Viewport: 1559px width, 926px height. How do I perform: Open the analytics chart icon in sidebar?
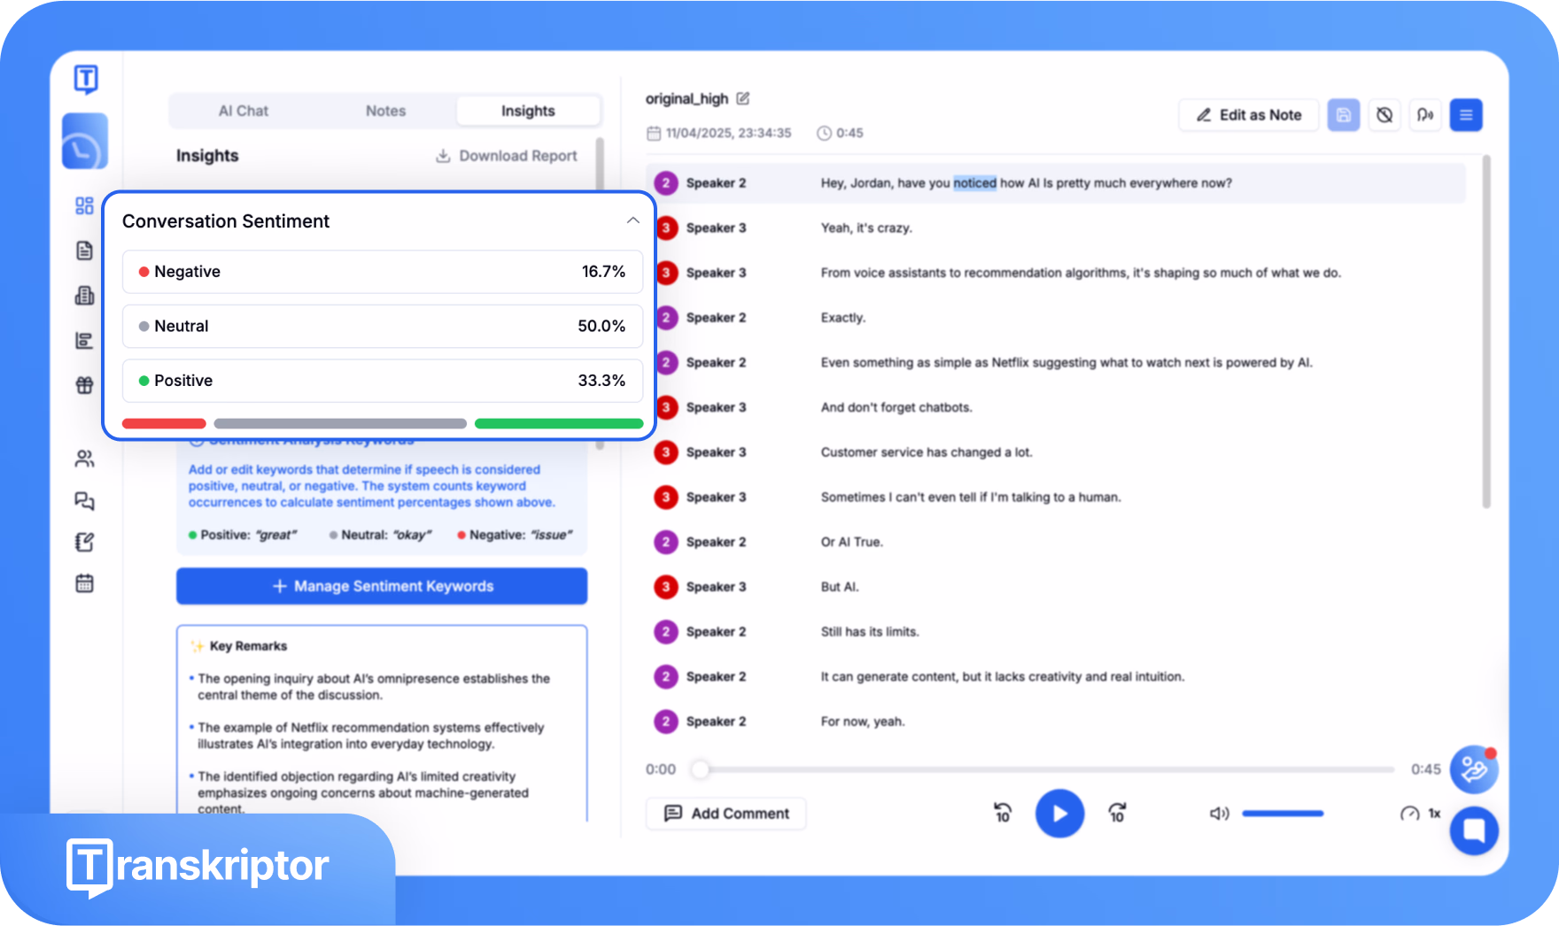(84, 341)
